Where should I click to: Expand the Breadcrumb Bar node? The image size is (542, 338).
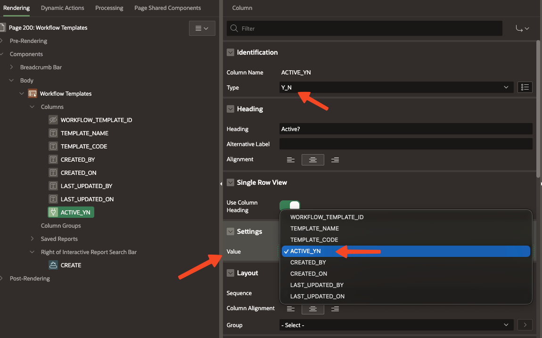pyautogui.click(x=11, y=67)
